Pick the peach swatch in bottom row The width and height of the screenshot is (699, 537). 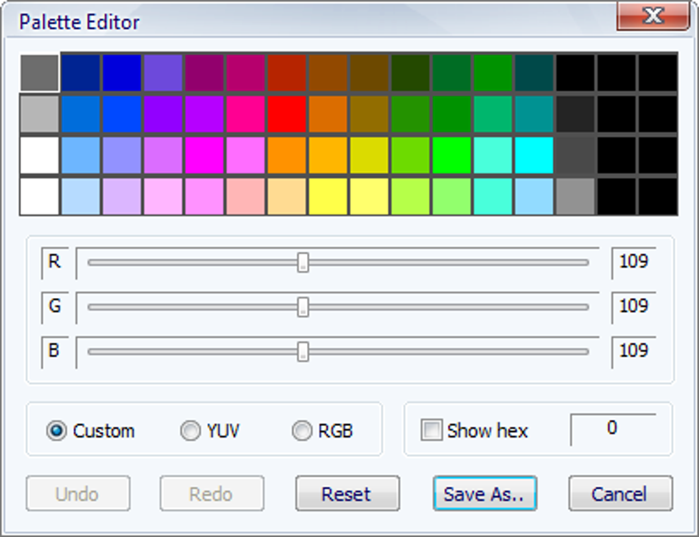(286, 197)
